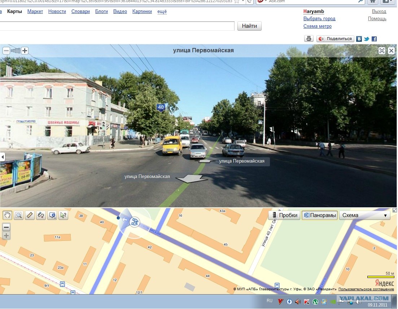Expand panorama to full screen
The height and width of the screenshot is (309, 398).
tap(382, 51)
